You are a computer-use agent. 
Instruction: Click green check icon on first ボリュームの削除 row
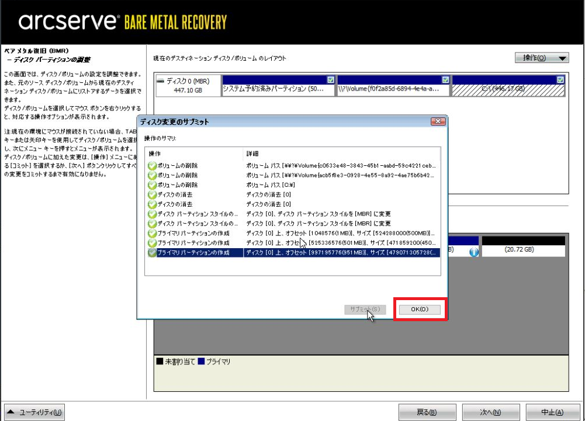point(153,166)
